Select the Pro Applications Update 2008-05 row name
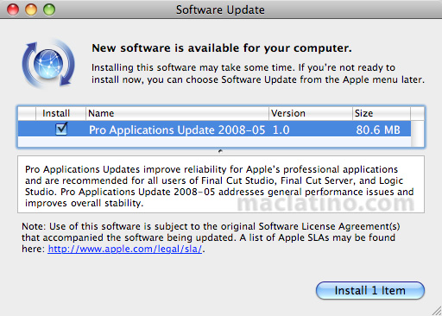 point(177,130)
